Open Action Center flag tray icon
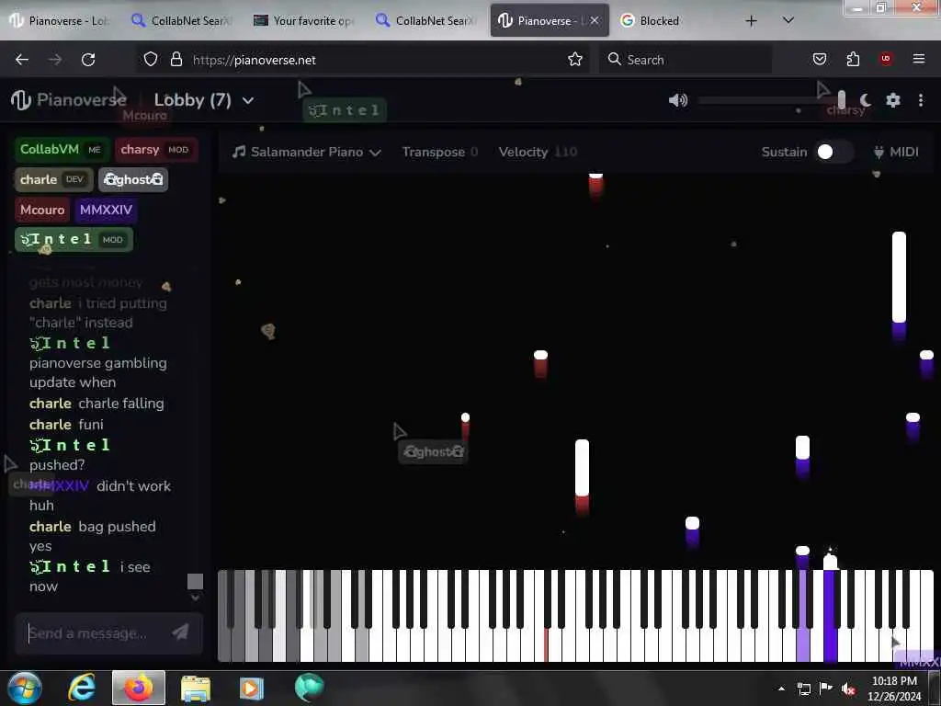Viewport: 941px width, 706px height. pyautogui.click(x=826, y=688)
